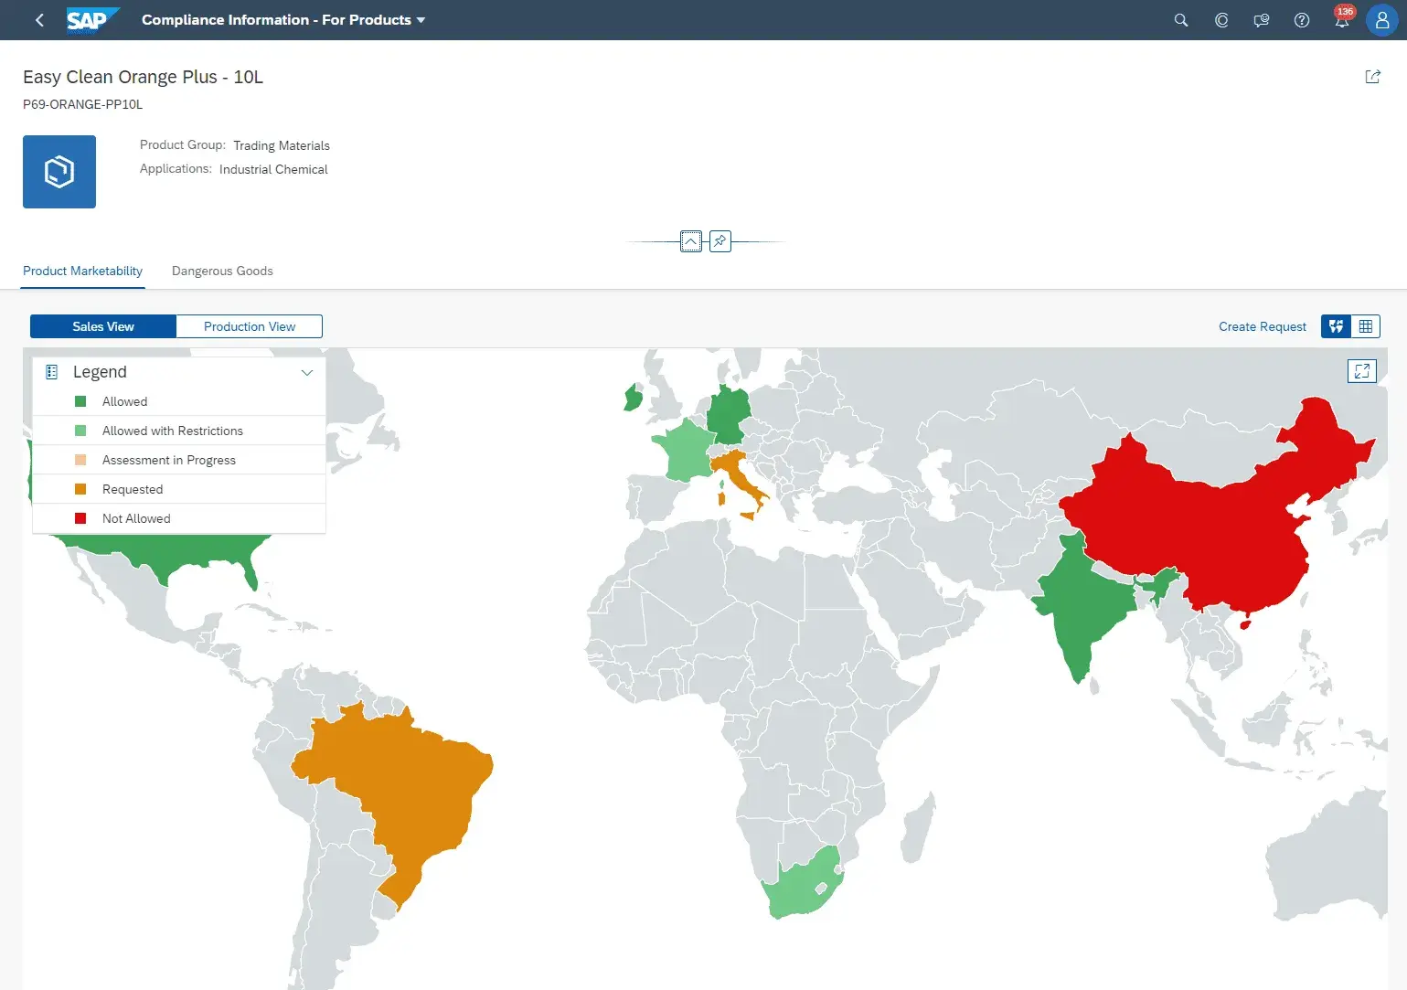Click the Create Request link
The height and width of the screenshot is (990, 1407).
point(1263,326)
